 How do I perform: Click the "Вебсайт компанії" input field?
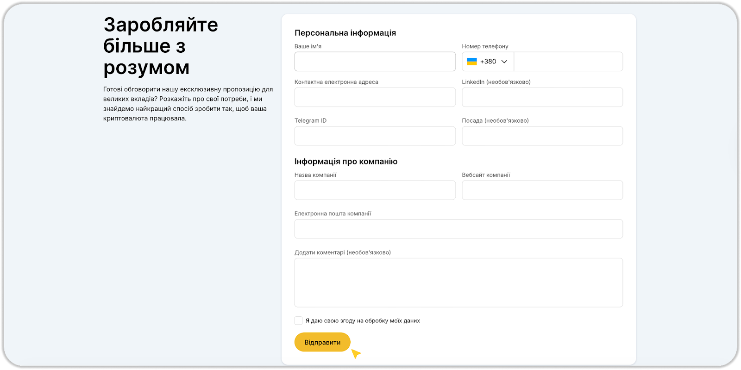click(x=542, y=190)
